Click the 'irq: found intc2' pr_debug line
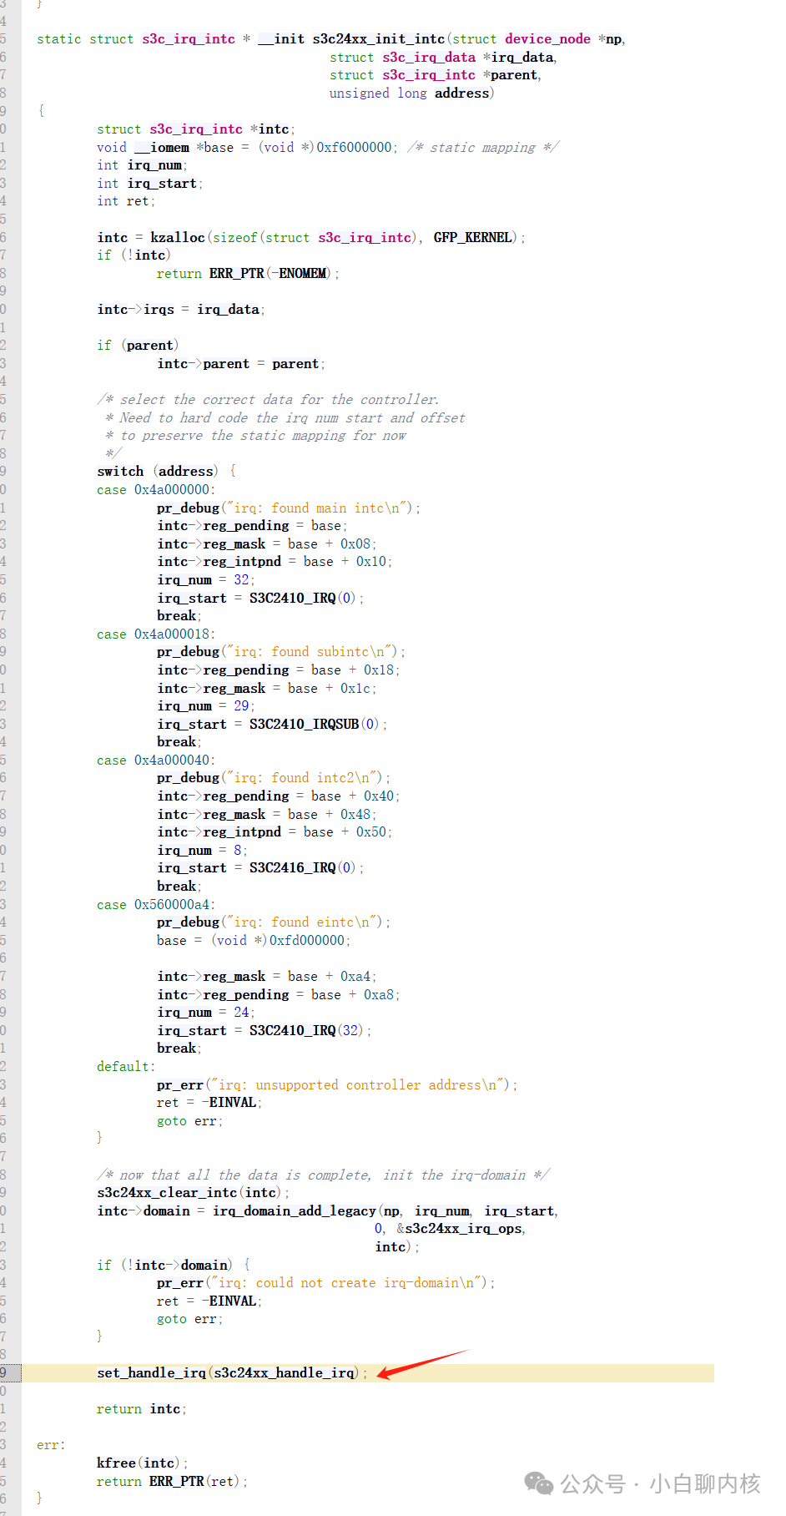Screen dimensions: 786x1516 274,778
